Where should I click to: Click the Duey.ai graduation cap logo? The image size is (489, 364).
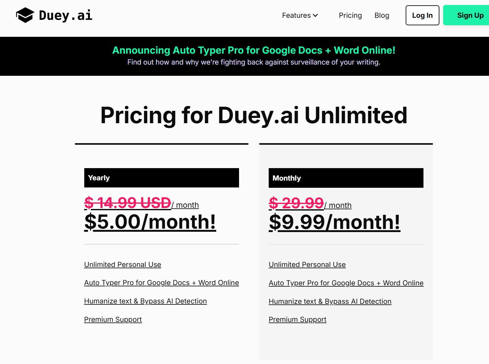click(24, 15)
